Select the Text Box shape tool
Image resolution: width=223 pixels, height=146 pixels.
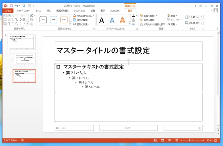click(x=5, y=16)
